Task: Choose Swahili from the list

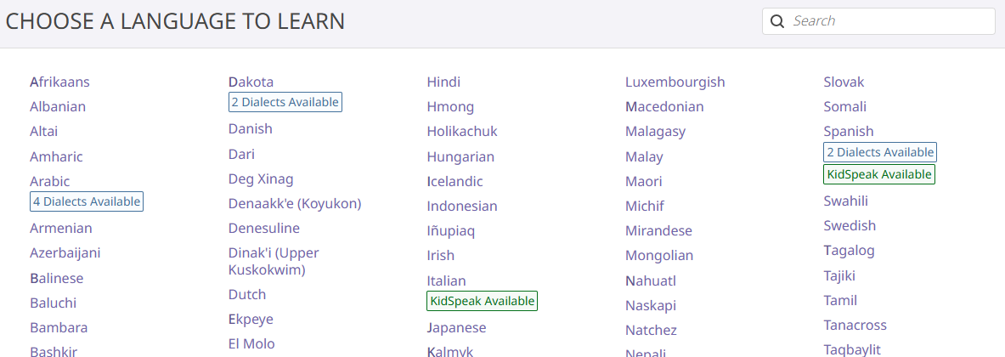Action: point(845,201)
